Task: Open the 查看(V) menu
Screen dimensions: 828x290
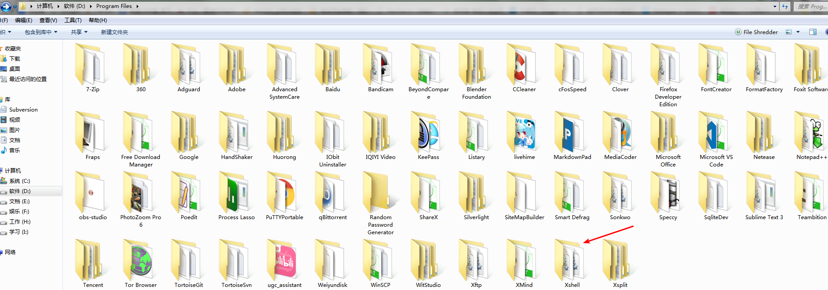Action: click(48, 20)
